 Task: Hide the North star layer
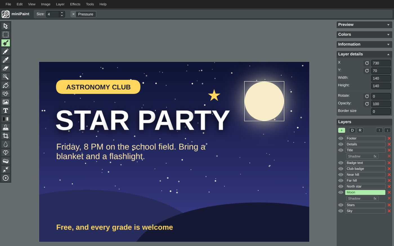coord(341,186)
